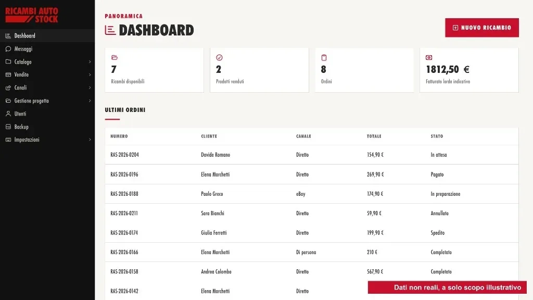Image resolution: width=533 pixels, height=300 pixels.
Task: Click the clipboard icon on Ordini card
Action: pos(324,57)
